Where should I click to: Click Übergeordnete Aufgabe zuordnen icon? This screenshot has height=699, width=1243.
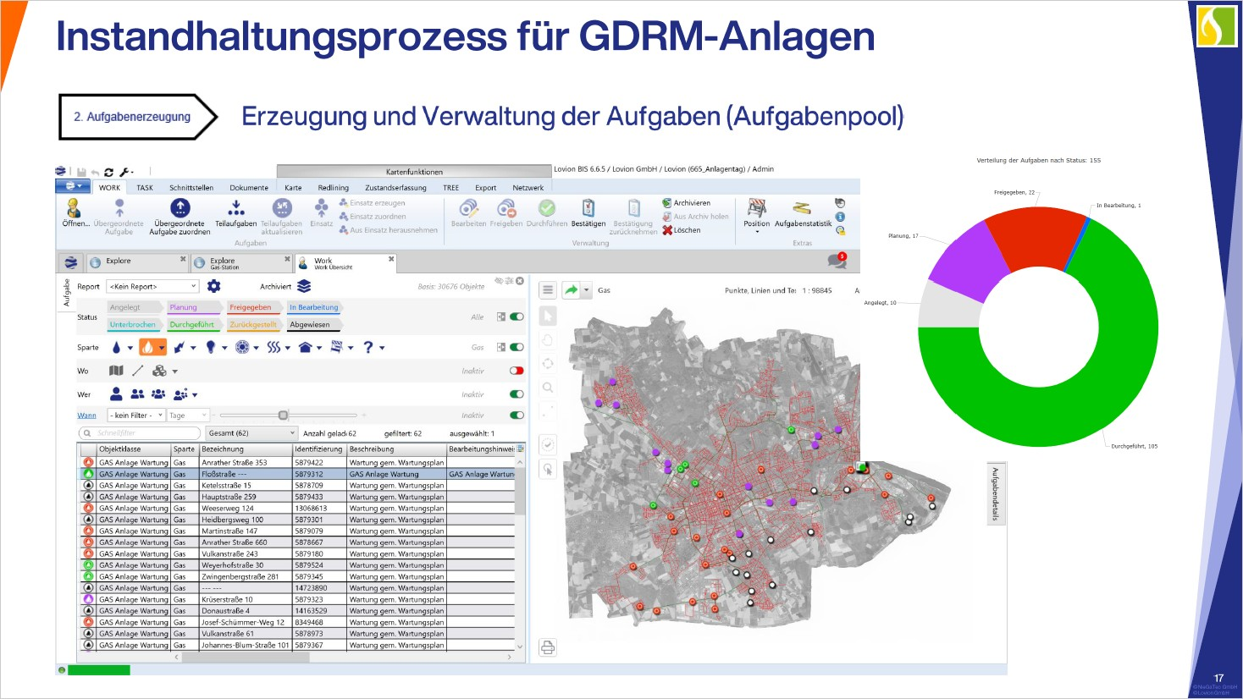pyautogui.click(x=180, y=208)
